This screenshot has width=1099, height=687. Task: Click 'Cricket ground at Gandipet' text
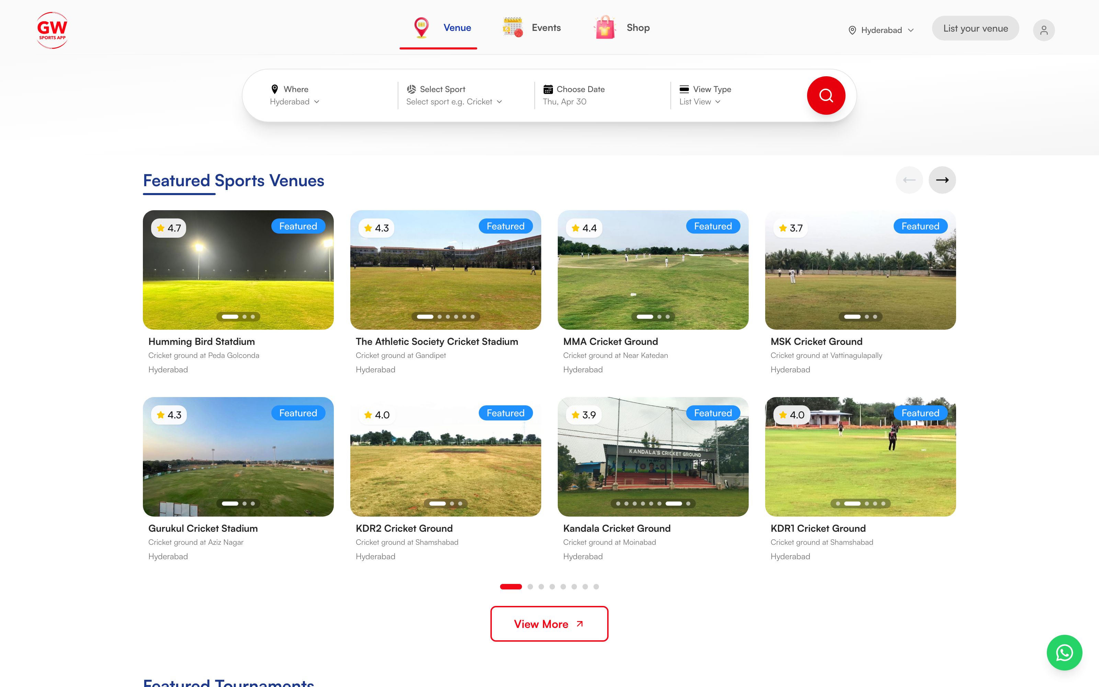pyautogui.click(x=400, y=355)
